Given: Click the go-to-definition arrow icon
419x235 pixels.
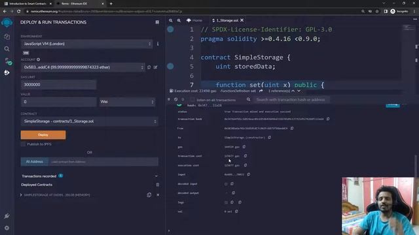Looking at the screenshot, I should click(x=261, y=91).
